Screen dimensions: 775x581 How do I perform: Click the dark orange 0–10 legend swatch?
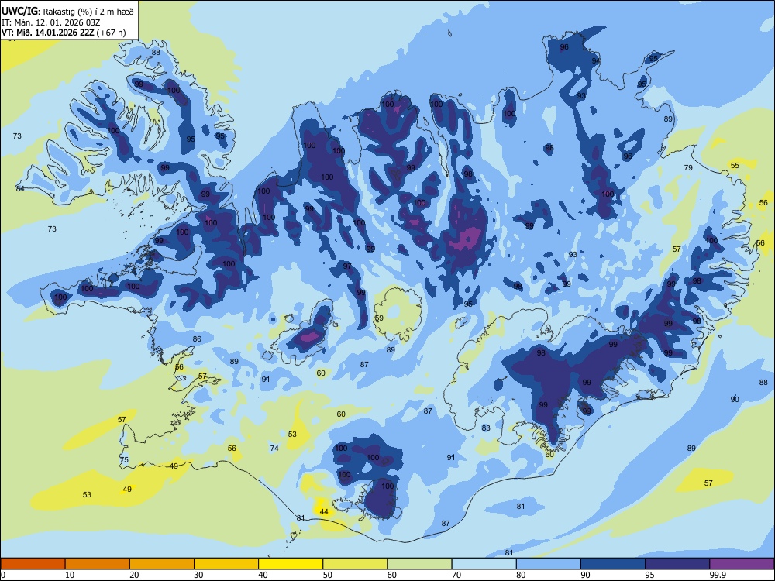33,564
